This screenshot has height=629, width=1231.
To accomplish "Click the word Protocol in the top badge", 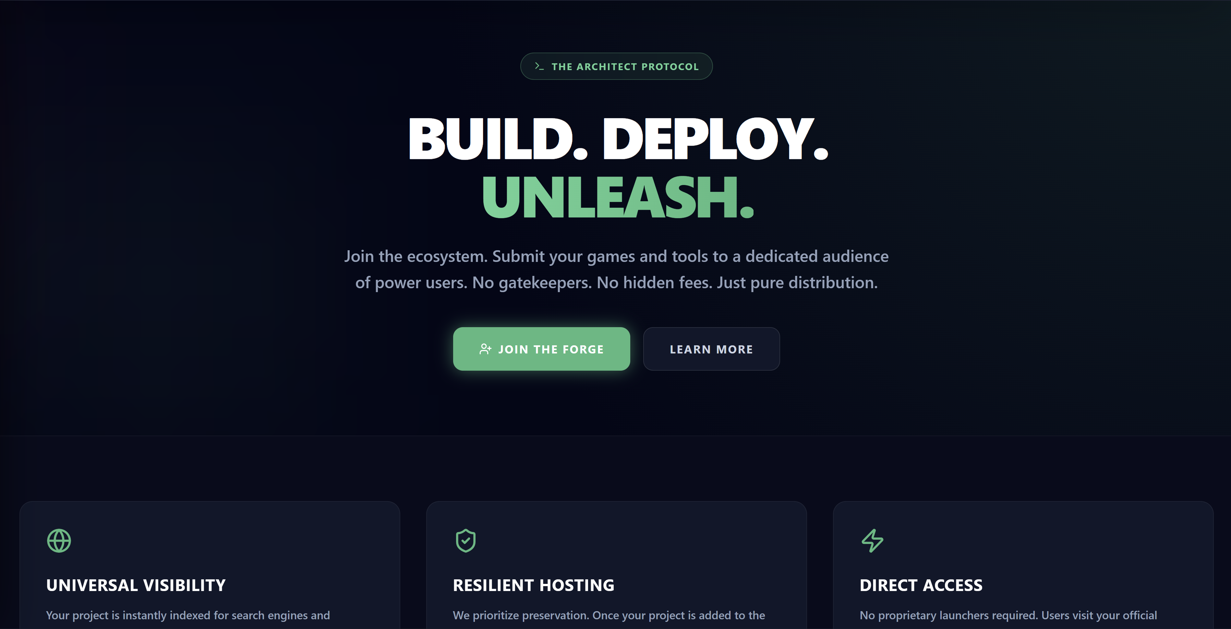I will (670, 67).
